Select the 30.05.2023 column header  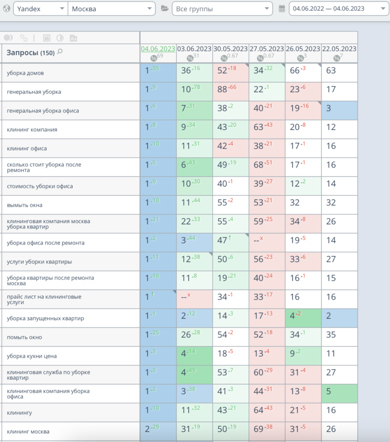click(231, 49)
